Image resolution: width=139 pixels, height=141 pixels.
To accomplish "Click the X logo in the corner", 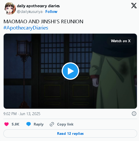I will pos(134,6).
